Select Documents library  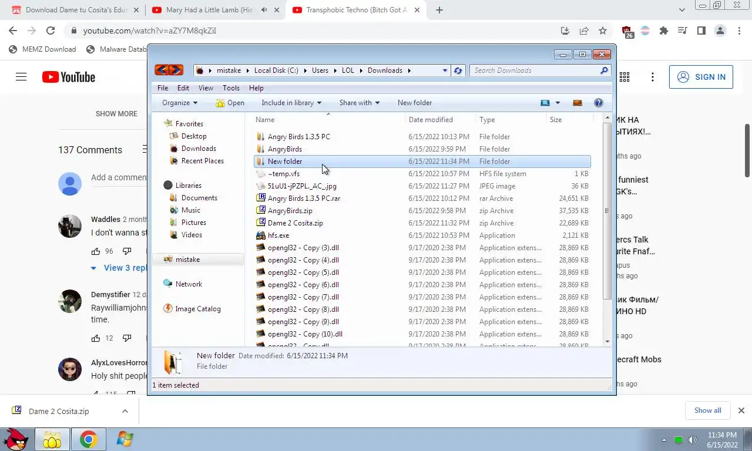click(x=199, y=198)
